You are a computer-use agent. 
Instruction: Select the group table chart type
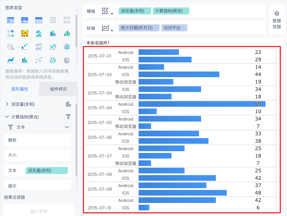click(11, 20)
